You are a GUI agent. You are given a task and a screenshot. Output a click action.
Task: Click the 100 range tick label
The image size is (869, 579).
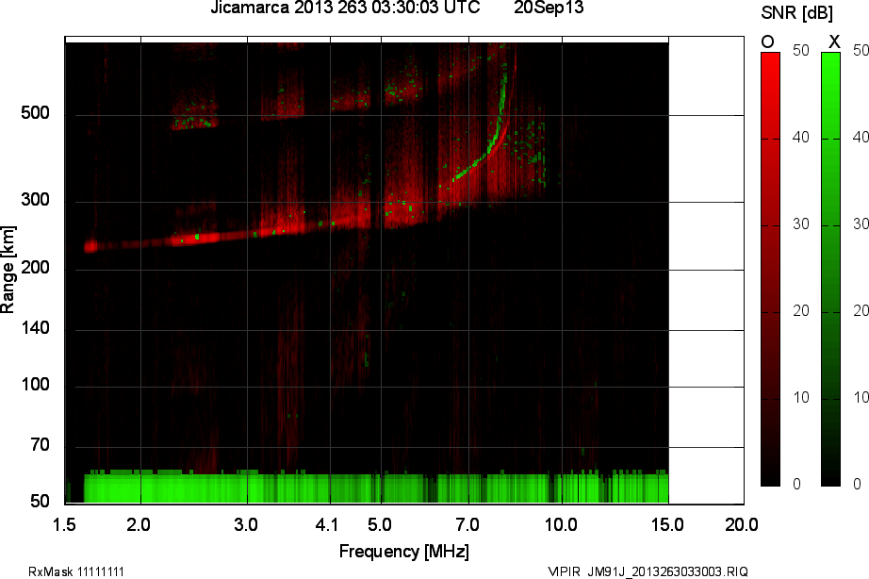coord(36,385)
